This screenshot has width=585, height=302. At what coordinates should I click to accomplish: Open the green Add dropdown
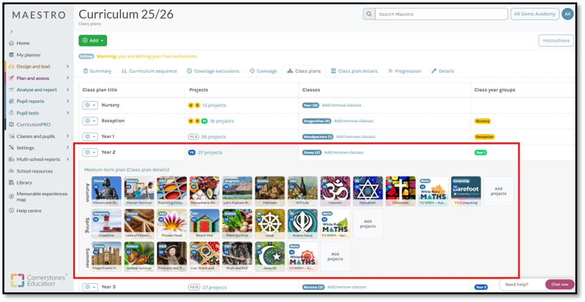[x=92, y=40]
